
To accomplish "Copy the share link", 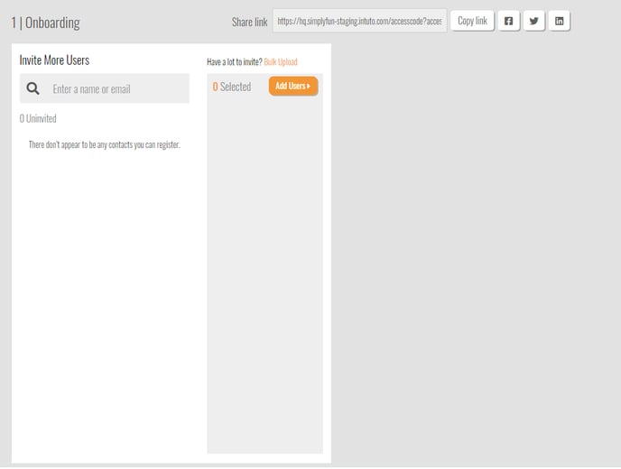I will tap(472, 21).
